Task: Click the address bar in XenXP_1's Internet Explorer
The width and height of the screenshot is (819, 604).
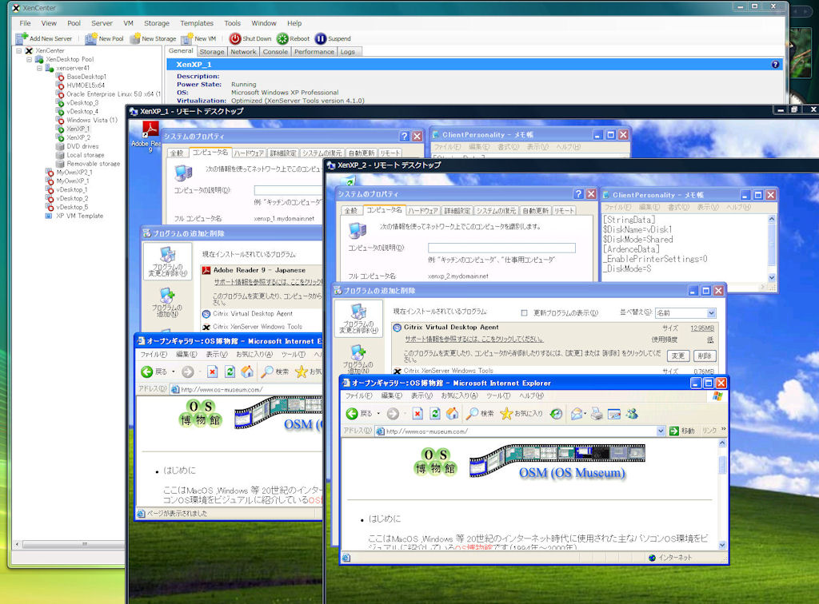Action: (248, 389)
